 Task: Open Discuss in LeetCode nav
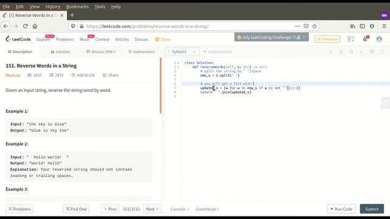click(141, 39)
